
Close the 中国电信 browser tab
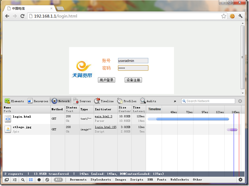[x=51, y=8]
